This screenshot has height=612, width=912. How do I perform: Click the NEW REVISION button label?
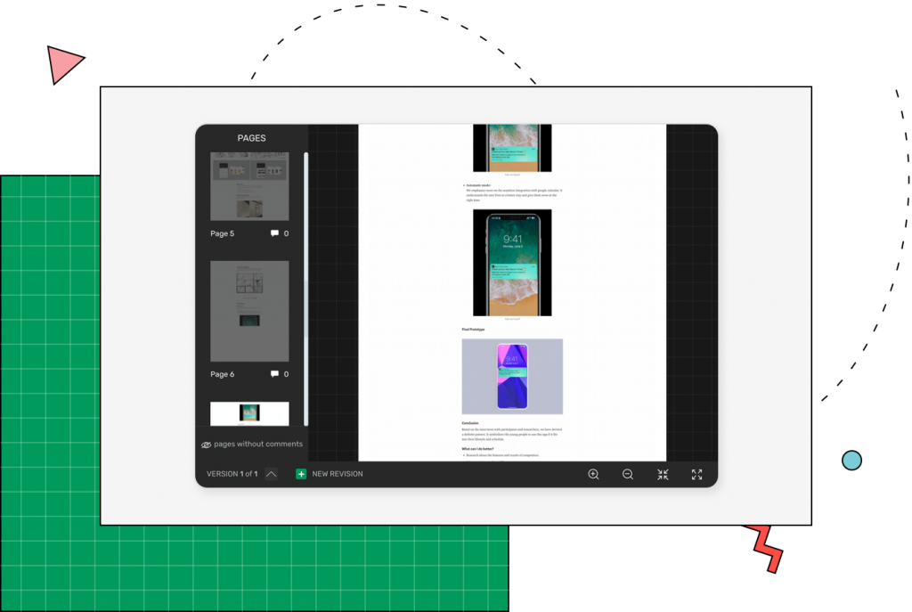(337, 474)
